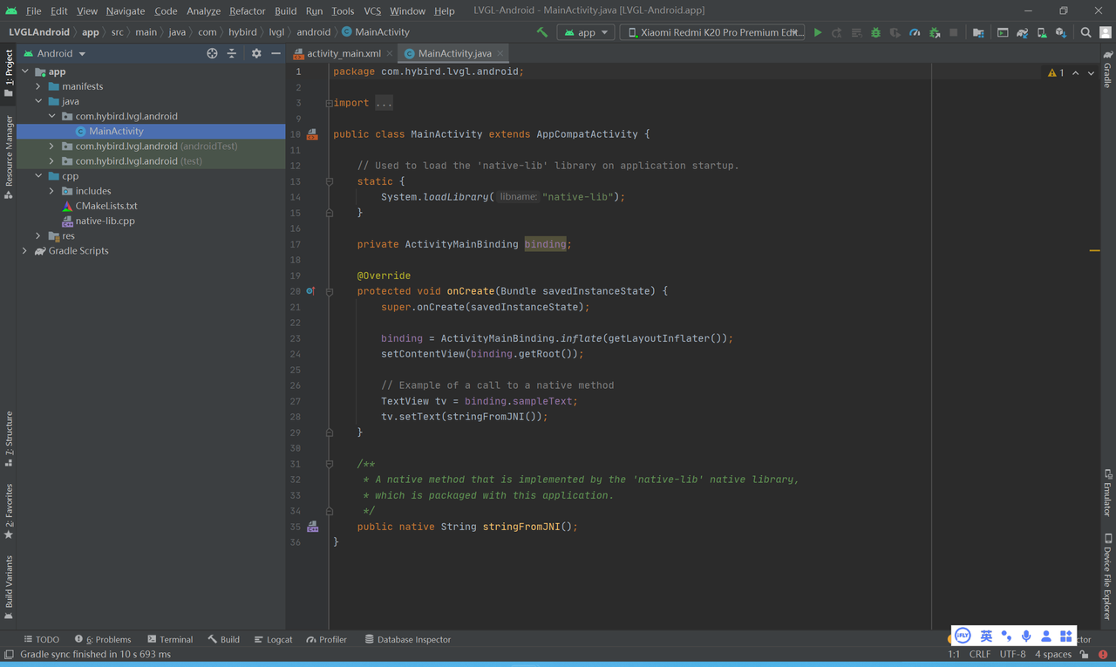
Task: Attach debugger to Android process icon
Action: point(935,32)
